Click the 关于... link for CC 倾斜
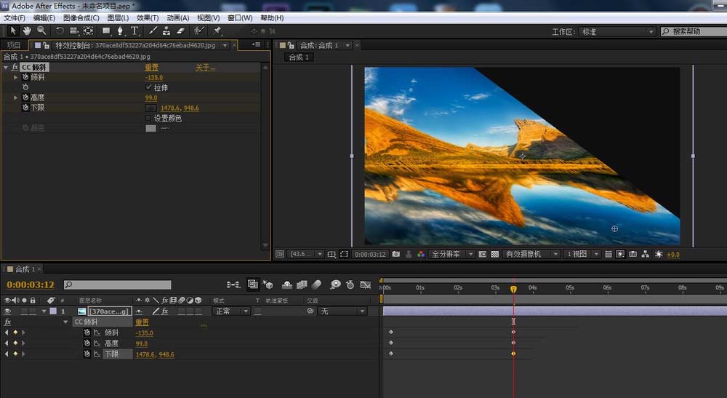The image size is (727, 398). 205,68
